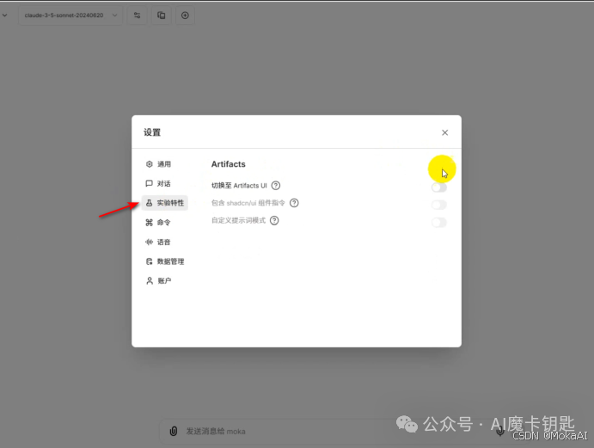Click the microphone icon in message bar
This screenshot has width=594, height=448.
point(500,431)
